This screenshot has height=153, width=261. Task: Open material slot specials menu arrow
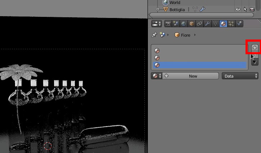tap(255, 62)
